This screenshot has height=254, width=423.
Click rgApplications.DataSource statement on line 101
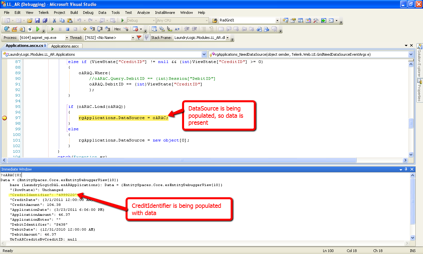134,140
